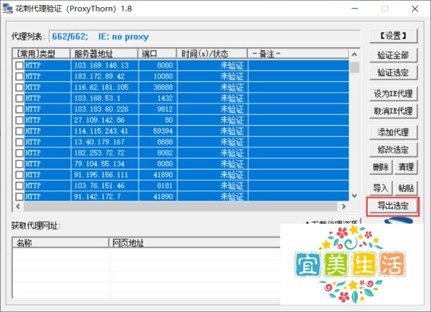Click port value 1432
The width and height of the screenshot is (431, 312).
click(165, 98)
